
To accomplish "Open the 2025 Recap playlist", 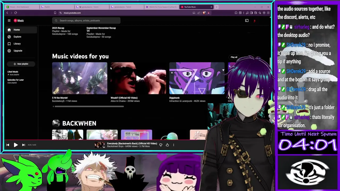I will click(x=58, y=28).
